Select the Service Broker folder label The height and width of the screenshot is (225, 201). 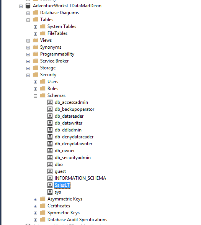point(54,61)
